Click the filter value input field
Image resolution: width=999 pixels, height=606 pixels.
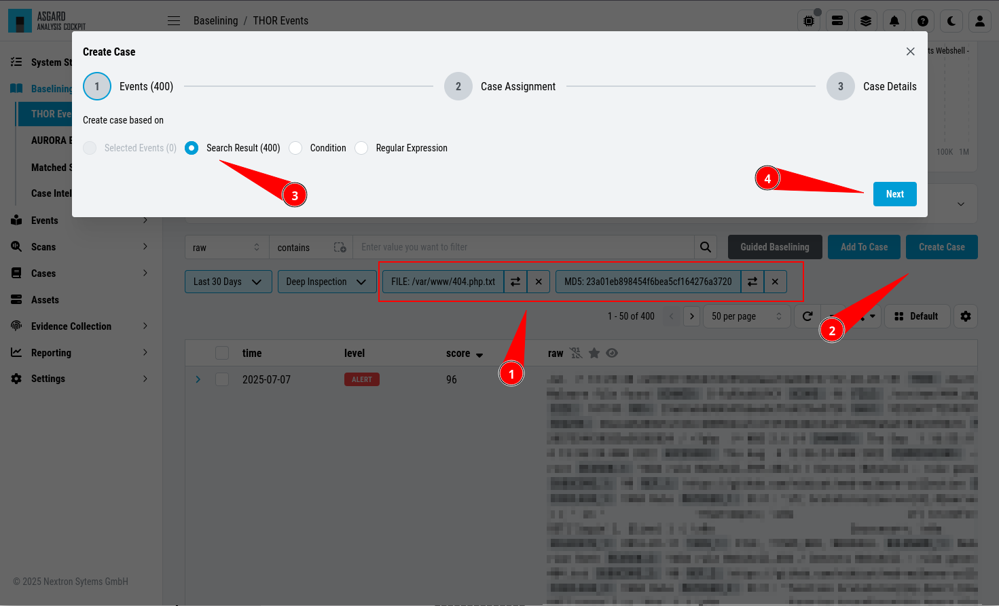[x=524, y=247]
